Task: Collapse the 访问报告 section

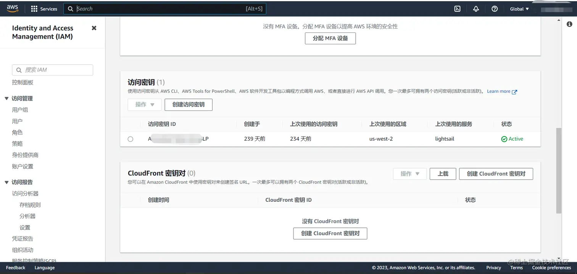Action: tap(6, 182)
